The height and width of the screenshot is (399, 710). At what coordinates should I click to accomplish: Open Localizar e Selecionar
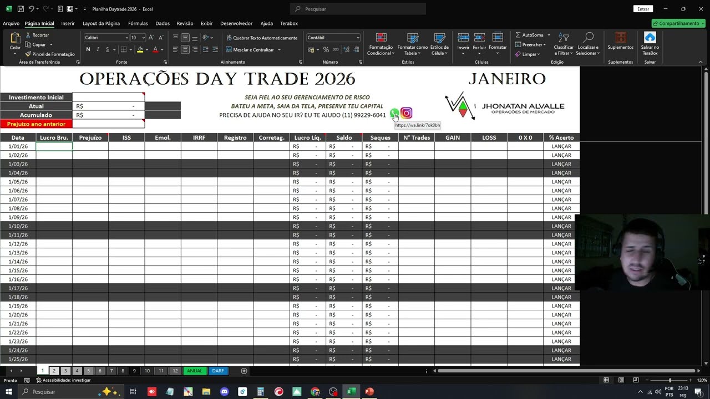587,44
